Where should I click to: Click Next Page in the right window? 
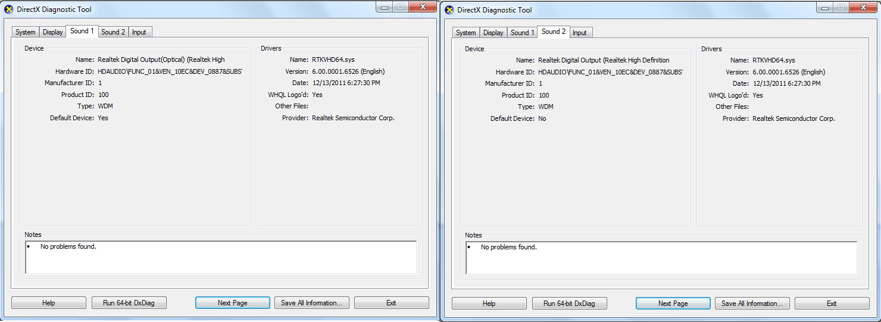point(673,304)
